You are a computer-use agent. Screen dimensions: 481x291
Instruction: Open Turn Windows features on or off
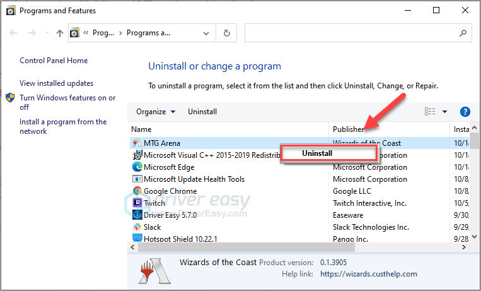67,102
